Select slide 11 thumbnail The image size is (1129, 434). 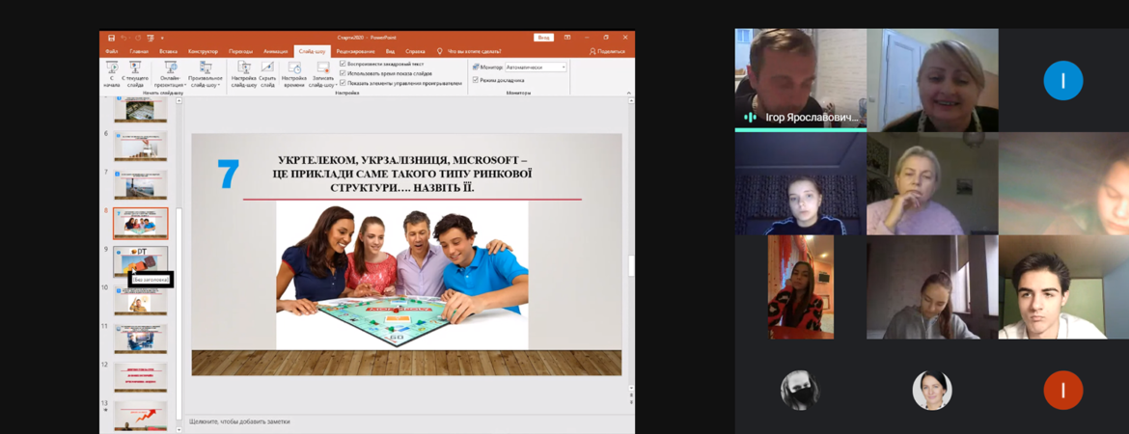141,339
